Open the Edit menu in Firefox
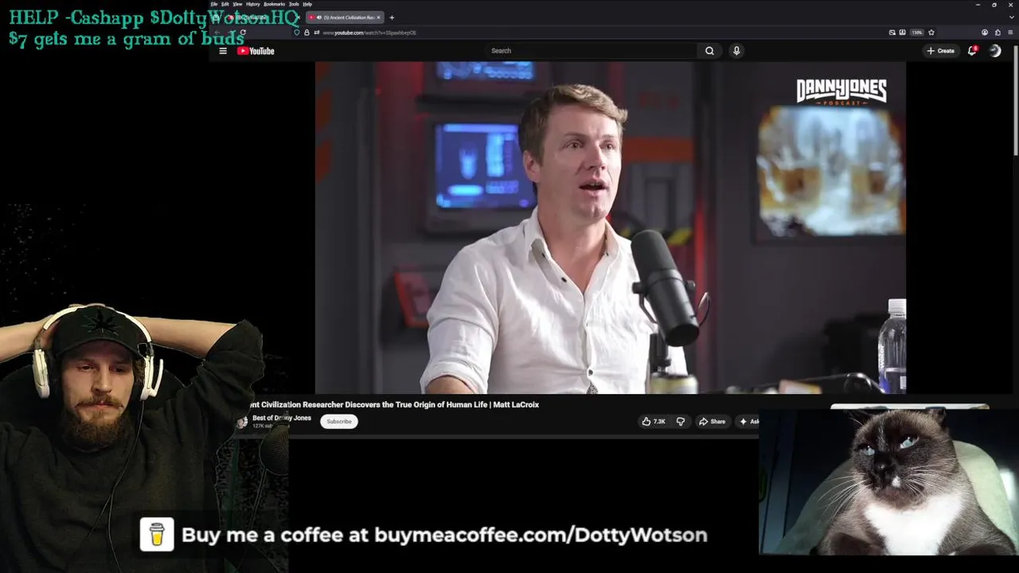 tap(225, 4)
